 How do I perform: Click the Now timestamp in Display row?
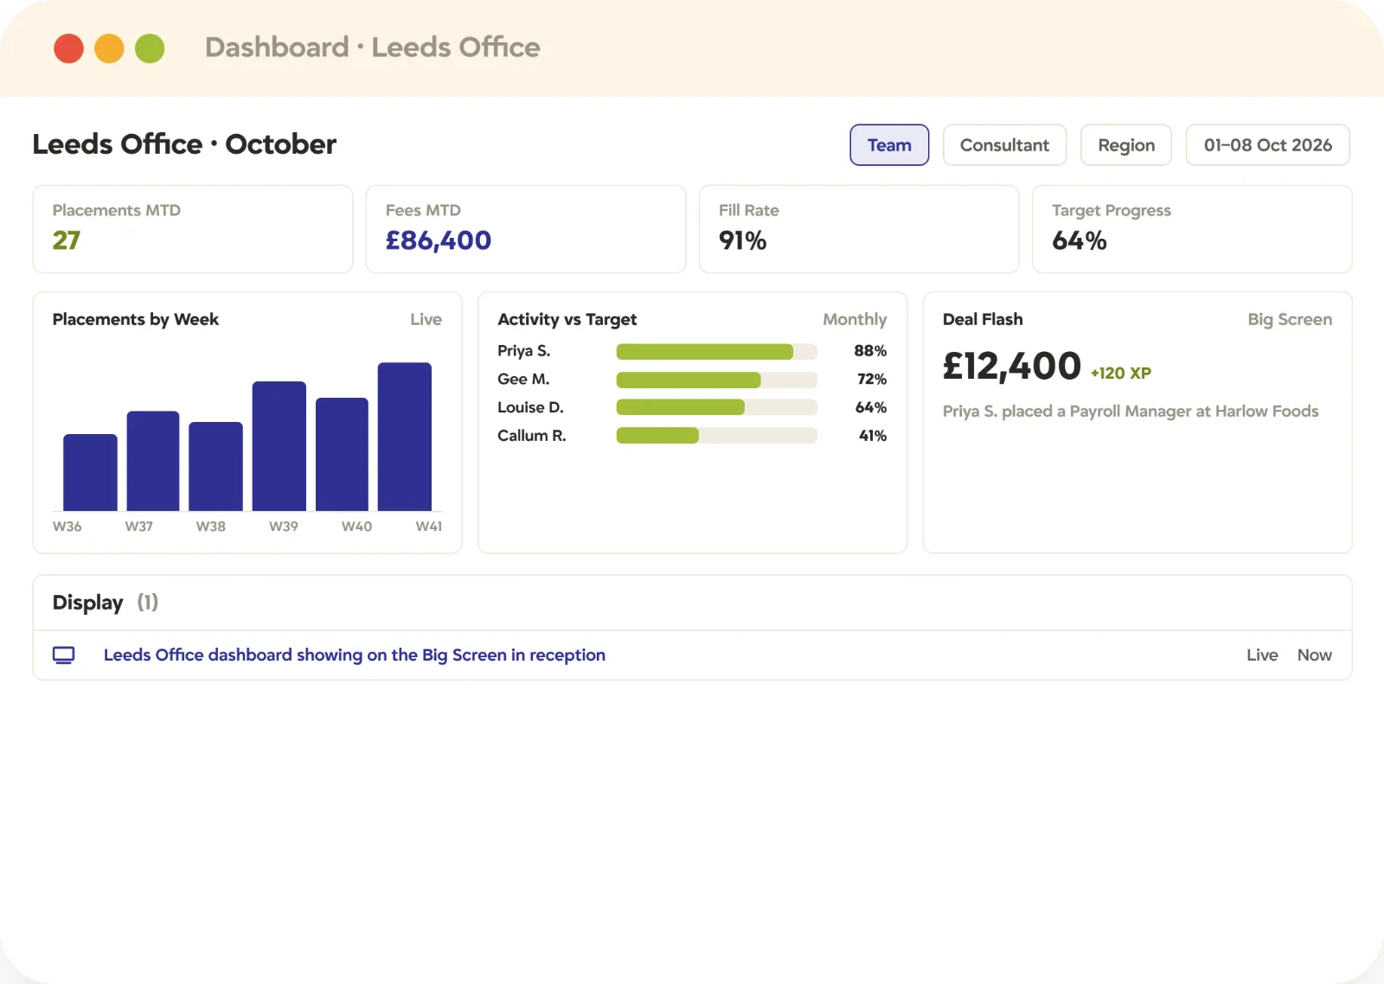pos(1315,655)
